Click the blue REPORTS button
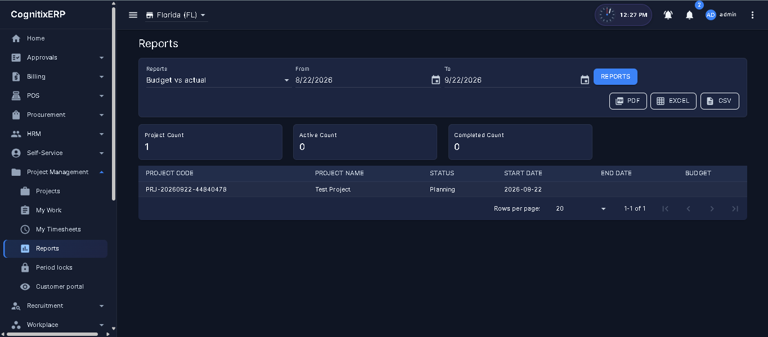 click(x=616, y=76)
